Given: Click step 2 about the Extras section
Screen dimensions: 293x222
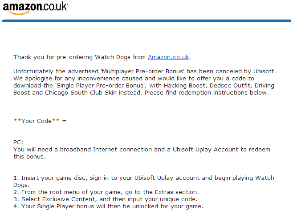Looking at the screenshot, I should point(106,192).
